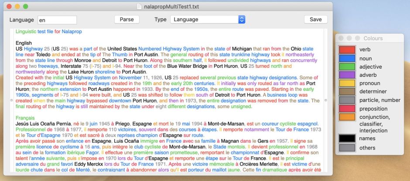Select the brown determiner colour swatch

tap(347, 92)
